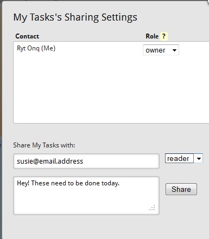Select the Ryt Onq (Me) contact entry
Image resolution: width=209 pixels, height=239 pixels.
(36, 48)
